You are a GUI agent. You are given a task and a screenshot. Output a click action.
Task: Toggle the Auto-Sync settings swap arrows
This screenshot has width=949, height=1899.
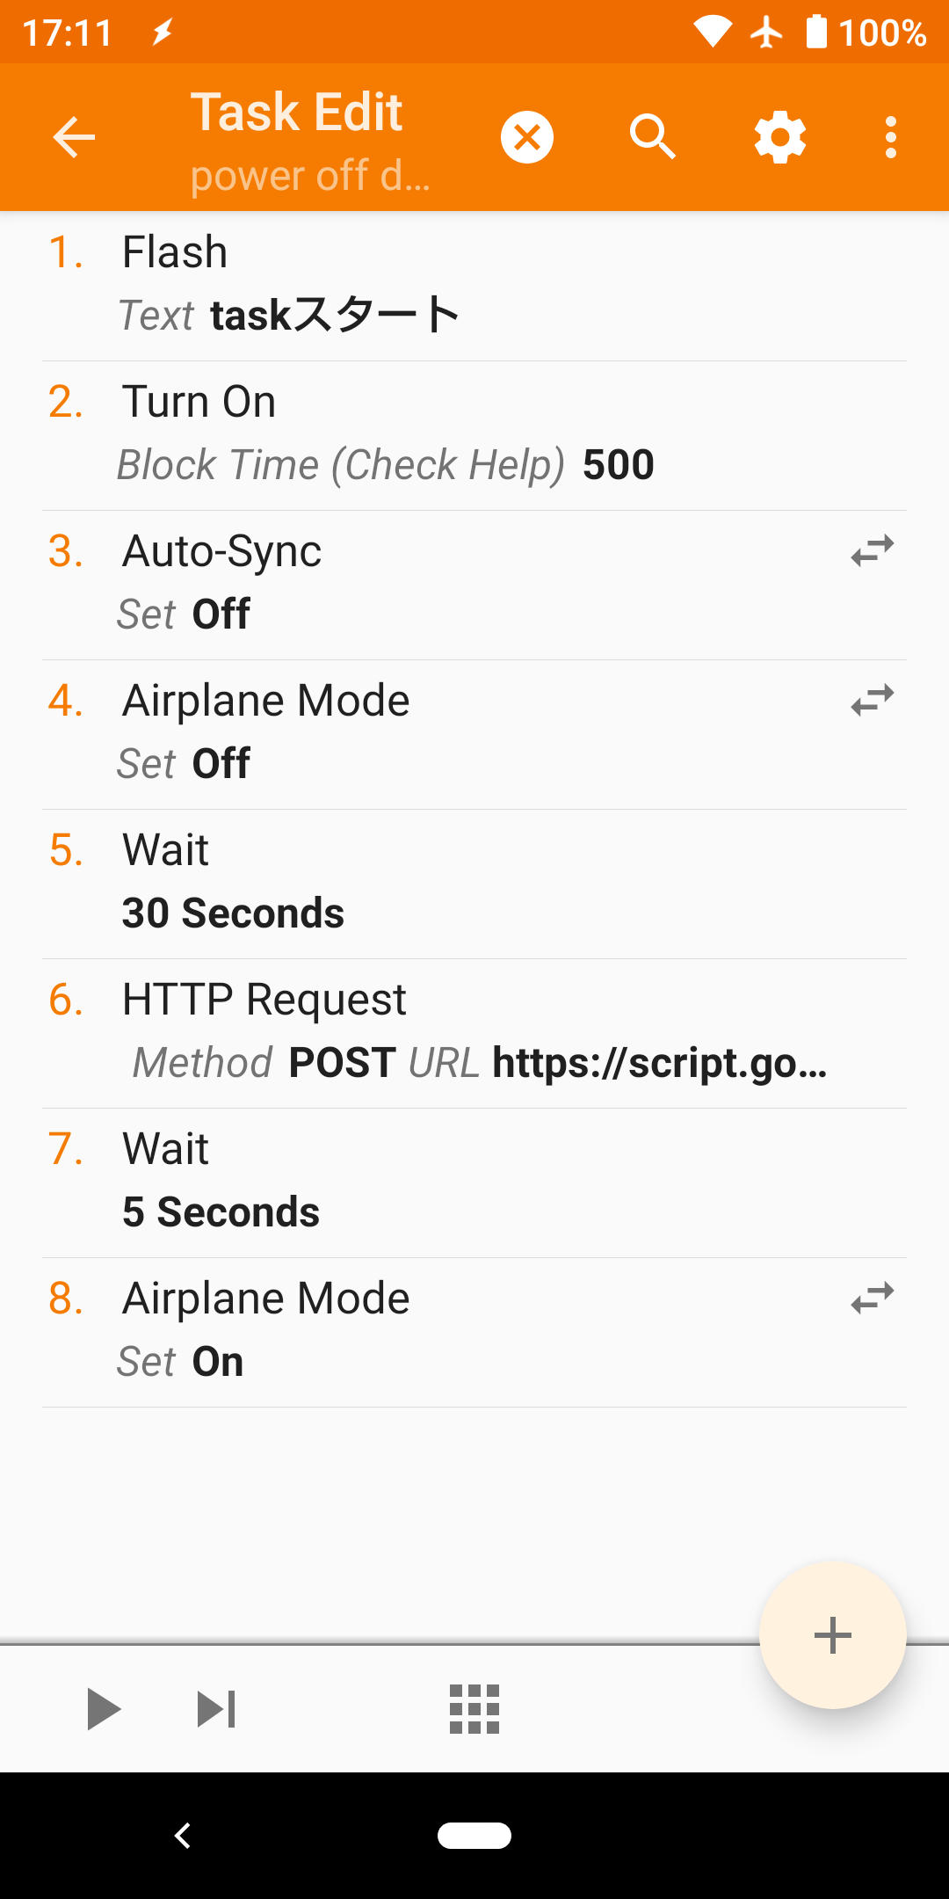tap(872, 551)
